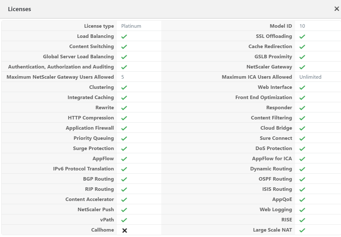Click the Web Logging status checkmark
This screenshot has width=341, height=237.
302,210
